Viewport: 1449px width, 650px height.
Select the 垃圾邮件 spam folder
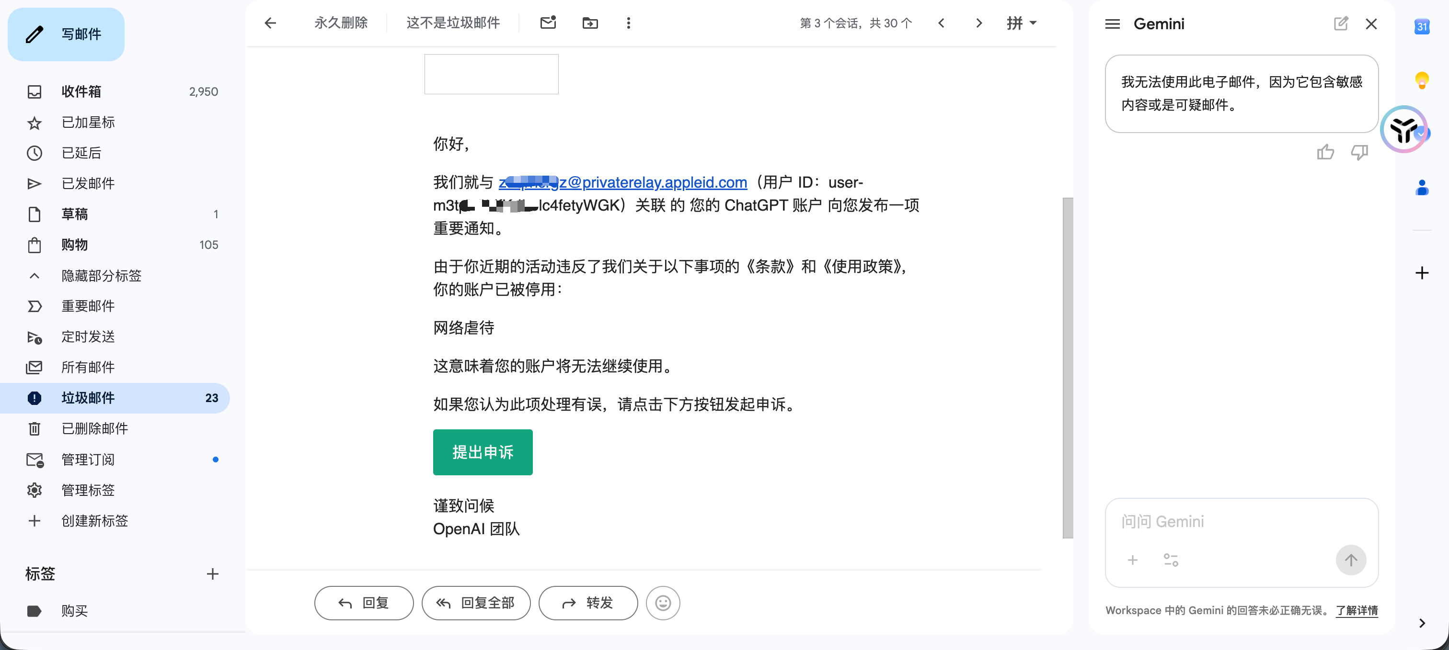click(x=115, y=398)
